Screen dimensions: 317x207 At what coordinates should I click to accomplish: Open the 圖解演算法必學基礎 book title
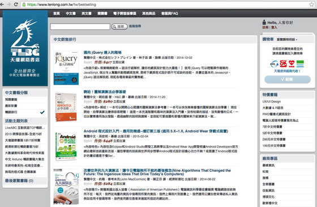pyautogui.click(x=105, y=92)
